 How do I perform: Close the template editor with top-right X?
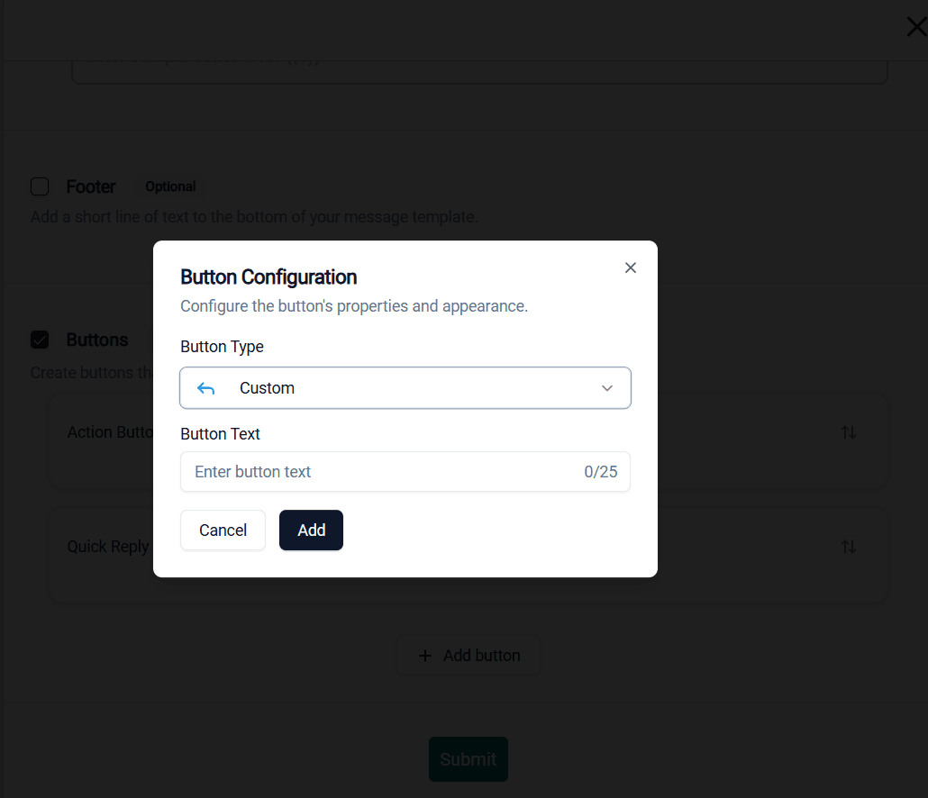915,27
